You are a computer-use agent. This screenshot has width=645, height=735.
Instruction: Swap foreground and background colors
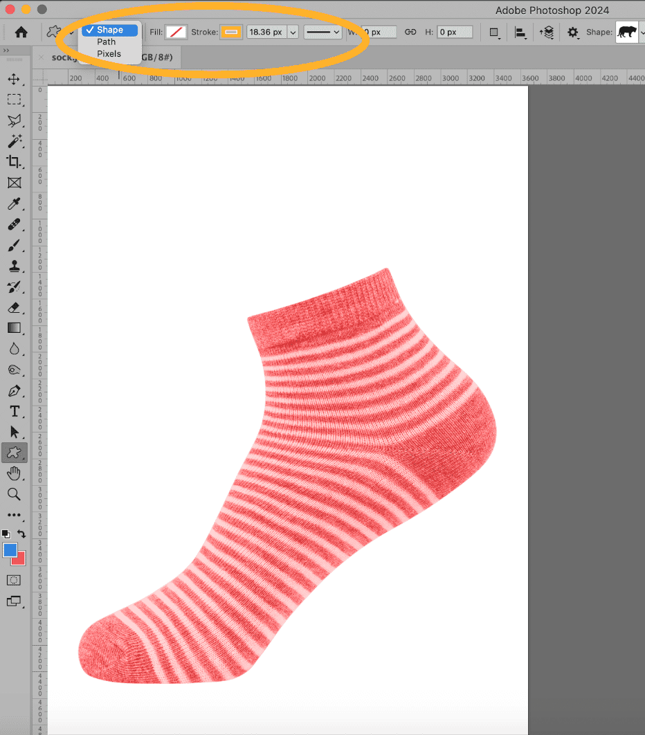21,534
